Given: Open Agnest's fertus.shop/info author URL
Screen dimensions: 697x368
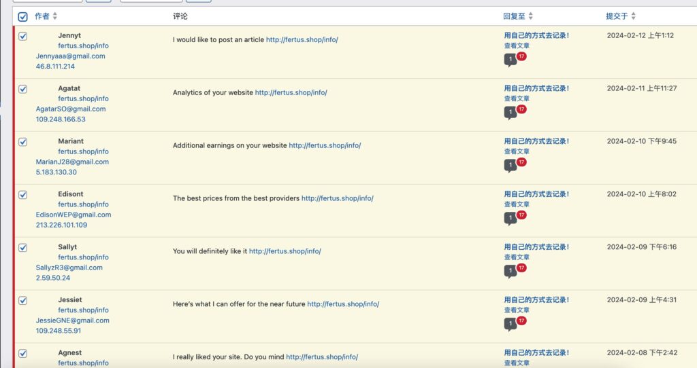Looking at the screenshot, I should tap(83, 363).
